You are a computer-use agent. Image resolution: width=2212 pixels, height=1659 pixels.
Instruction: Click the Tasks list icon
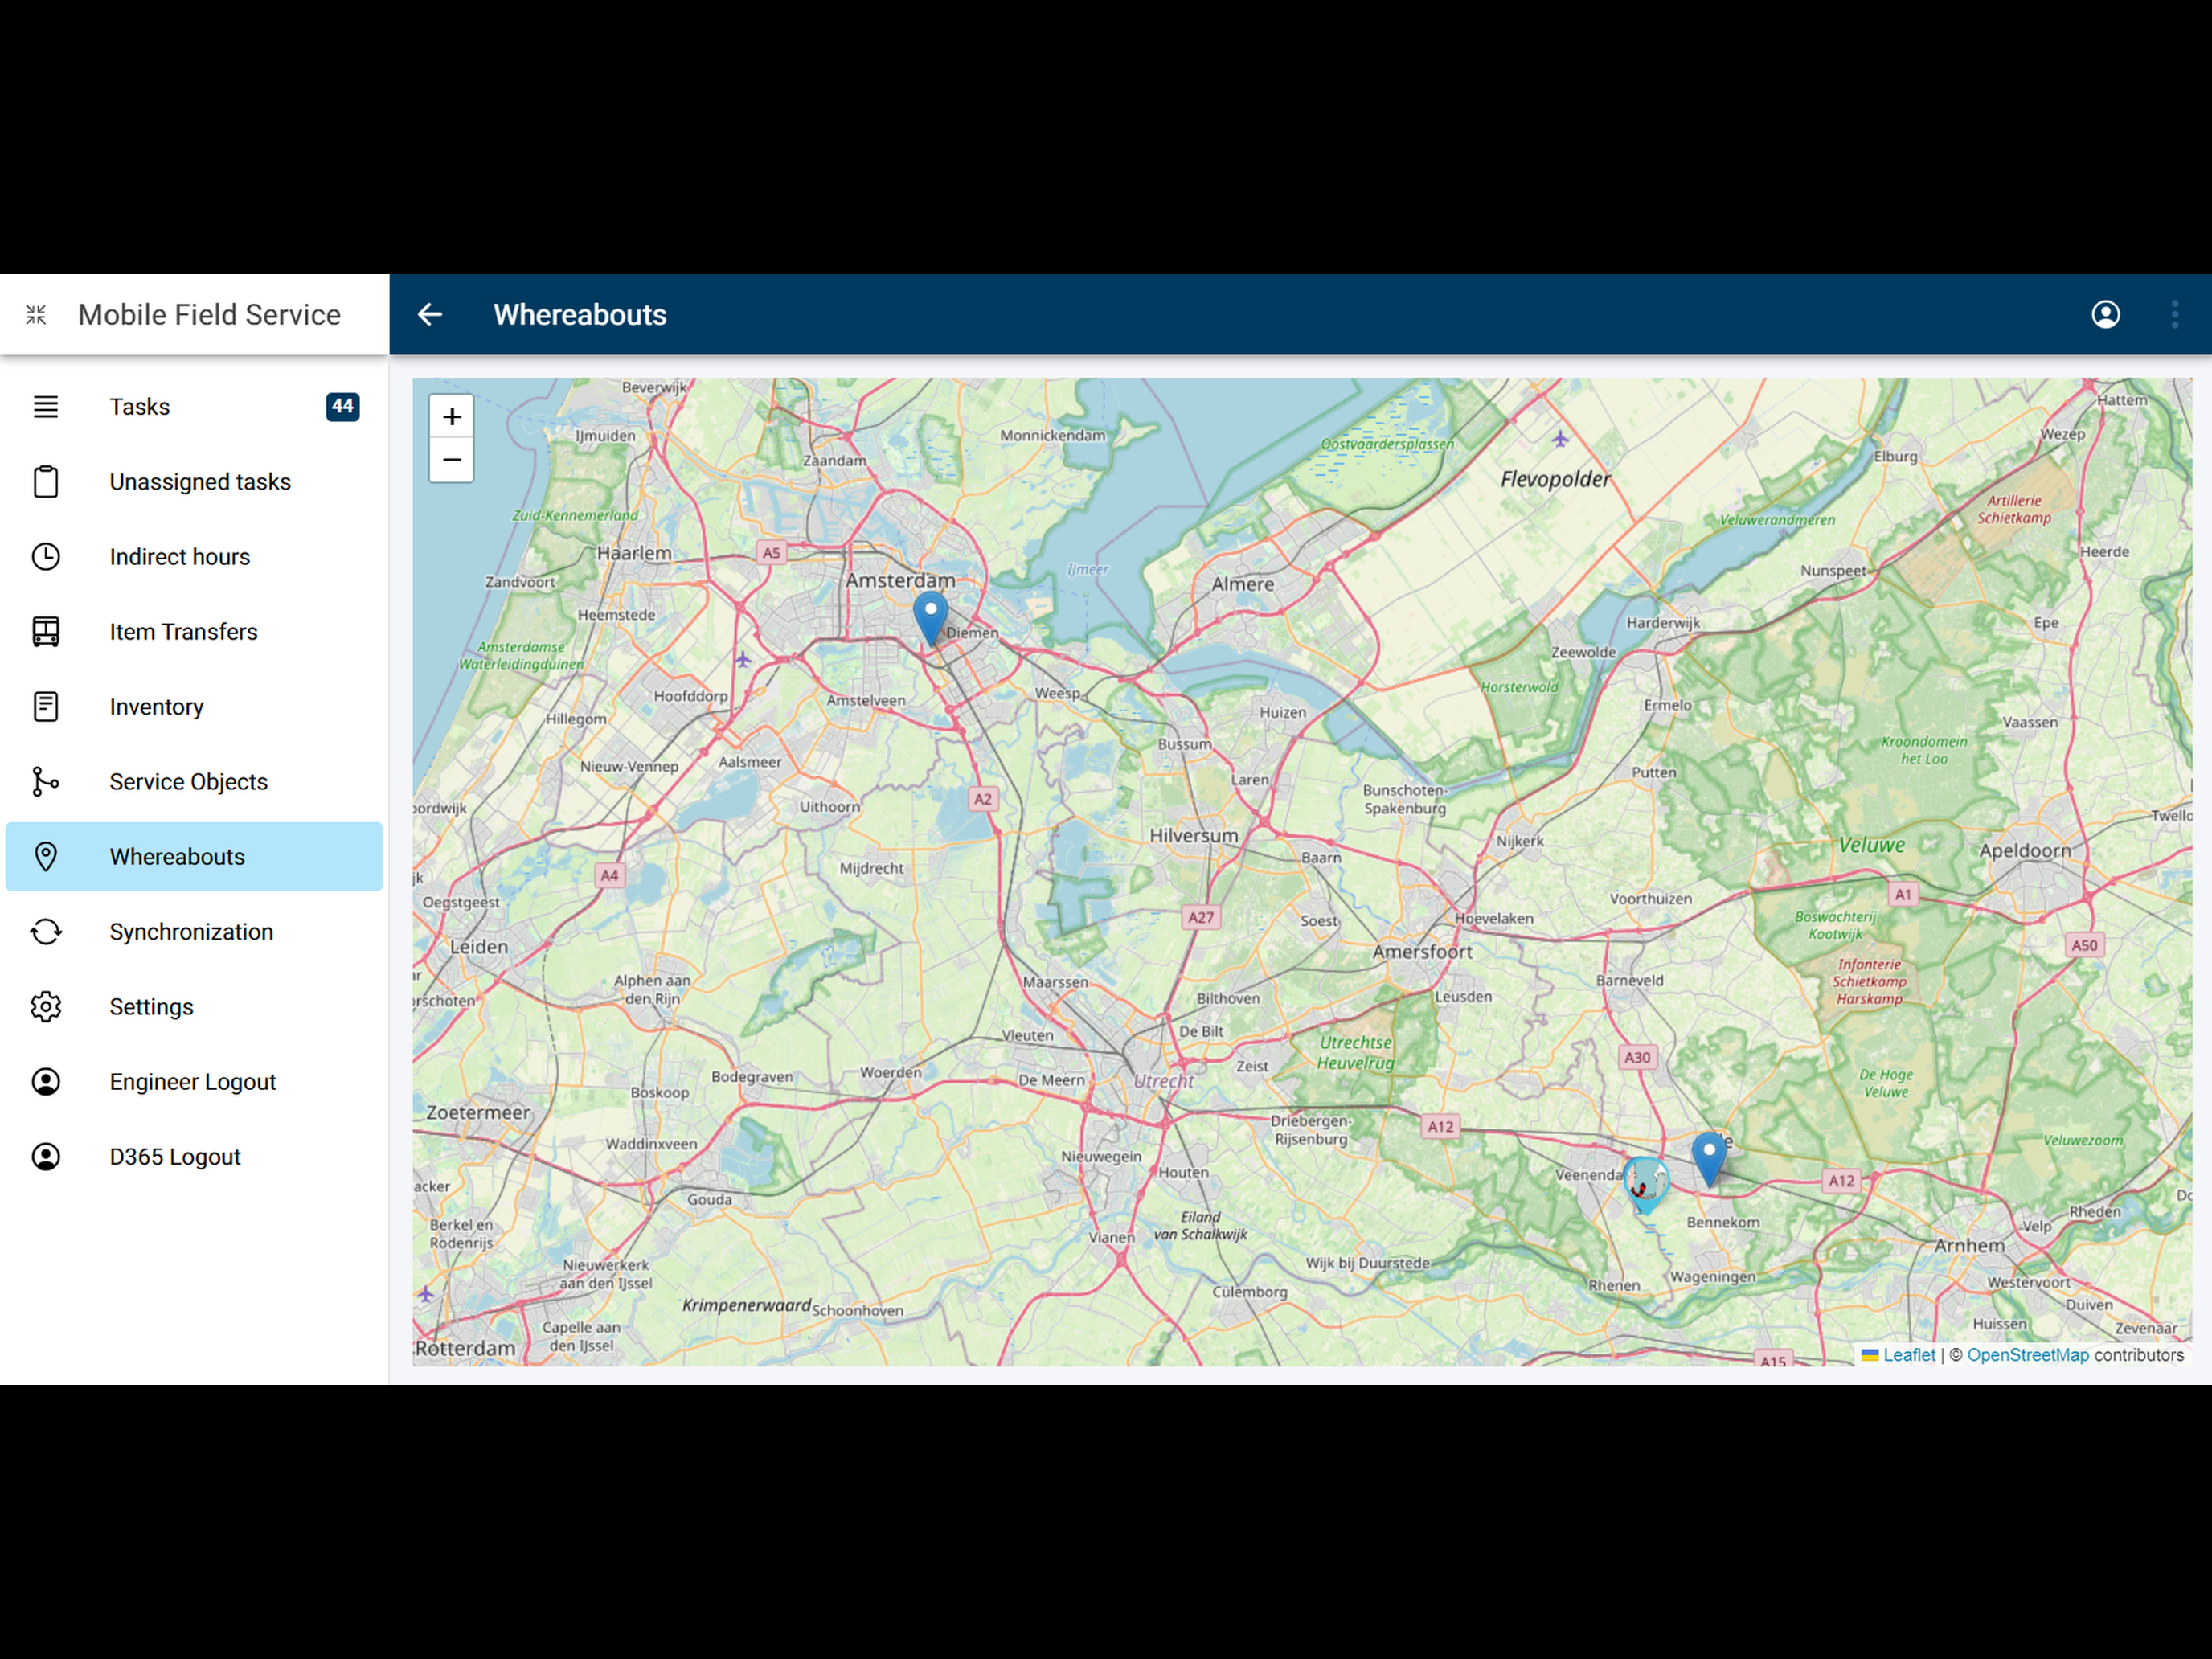(x=46, y=407)
